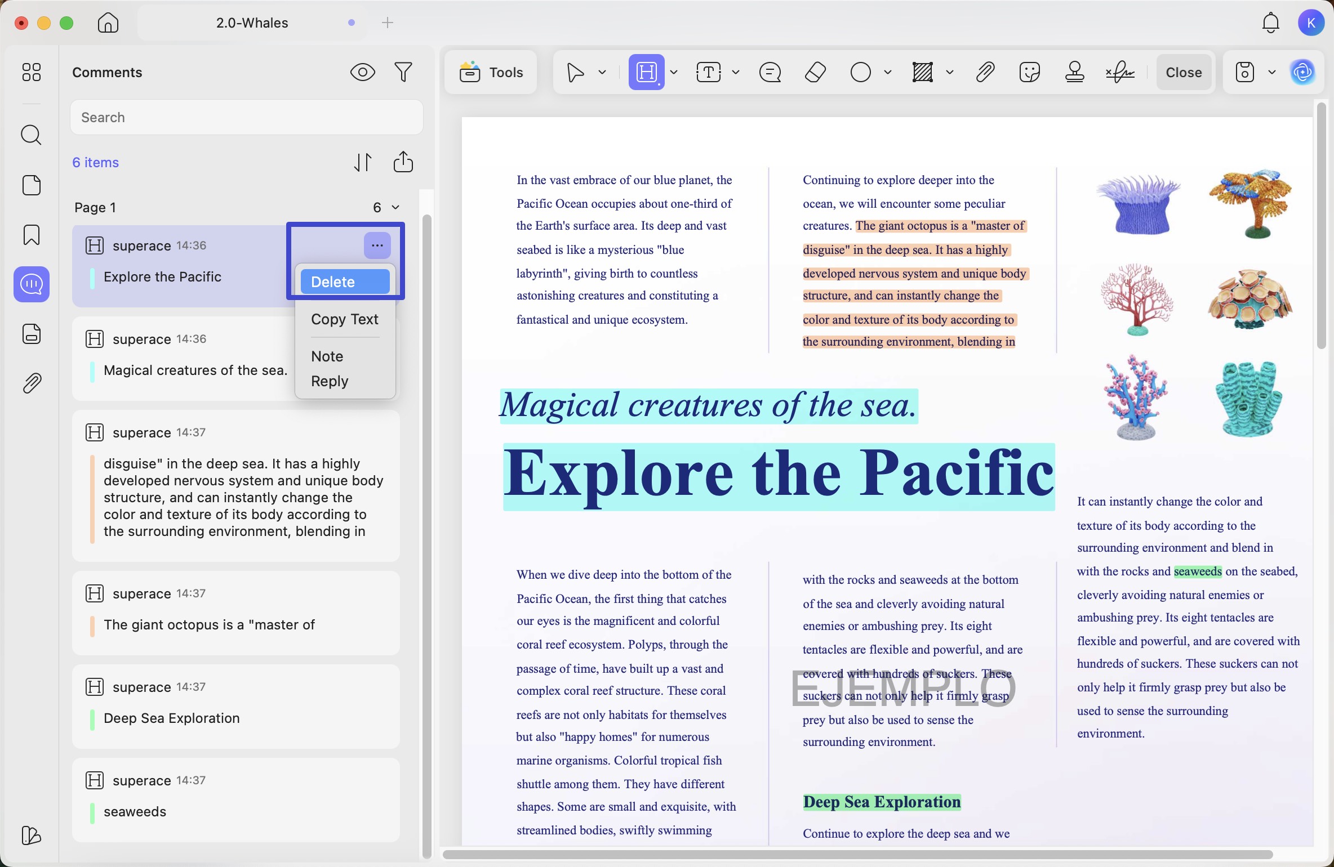Select the giant octopus comment
The image size is (1334, 867).
click(x=236, y=613)
